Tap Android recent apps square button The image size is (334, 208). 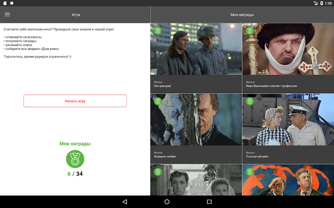tap(209, 202)
